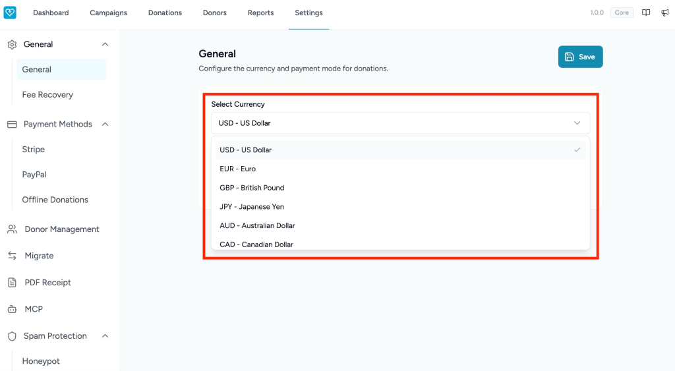Open the Select Currency combo box
The image size is (675, 371).
pos(400,123)
